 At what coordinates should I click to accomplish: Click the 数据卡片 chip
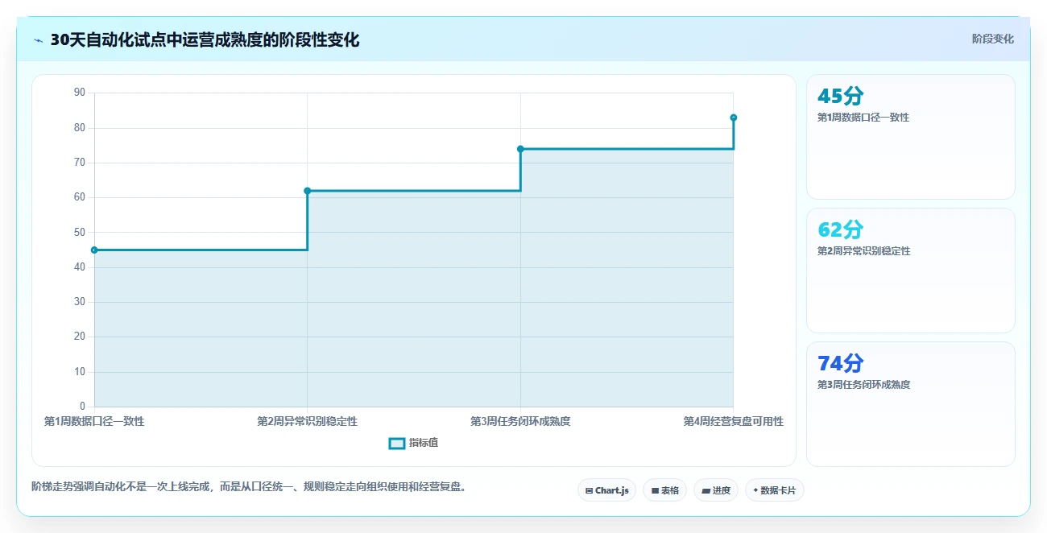[774, 490]
